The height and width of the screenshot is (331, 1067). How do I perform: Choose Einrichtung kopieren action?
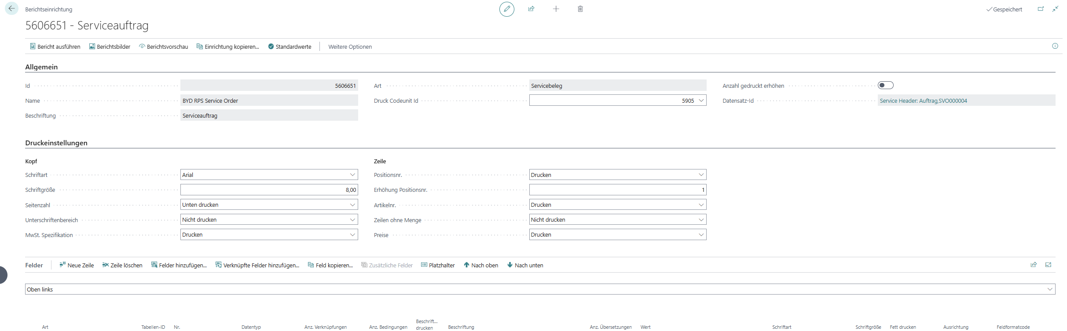(x=227, y=47)
